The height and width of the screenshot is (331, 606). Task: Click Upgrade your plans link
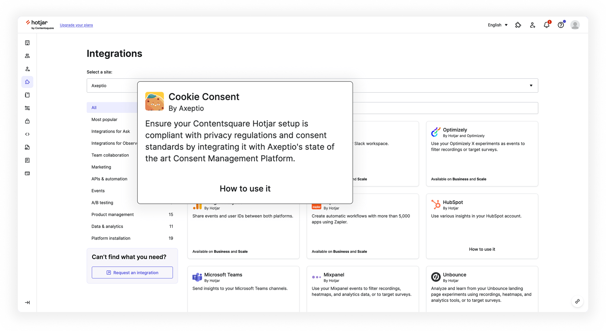point(76,25)
